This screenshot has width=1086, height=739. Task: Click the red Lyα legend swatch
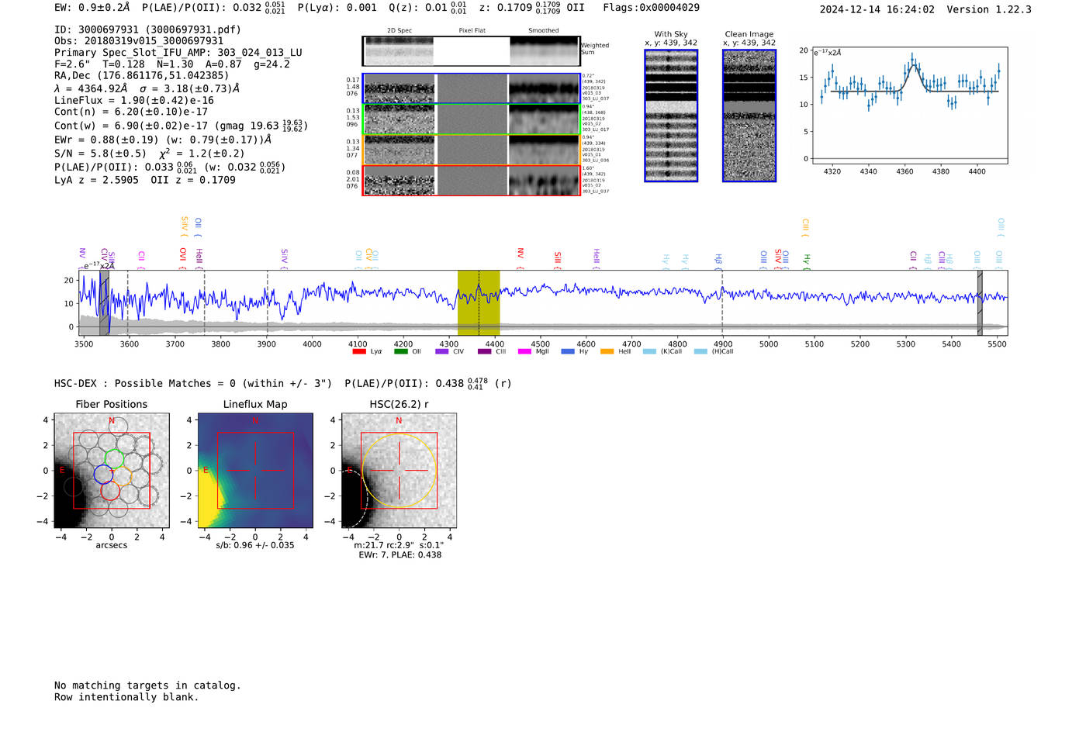point(358,351)
